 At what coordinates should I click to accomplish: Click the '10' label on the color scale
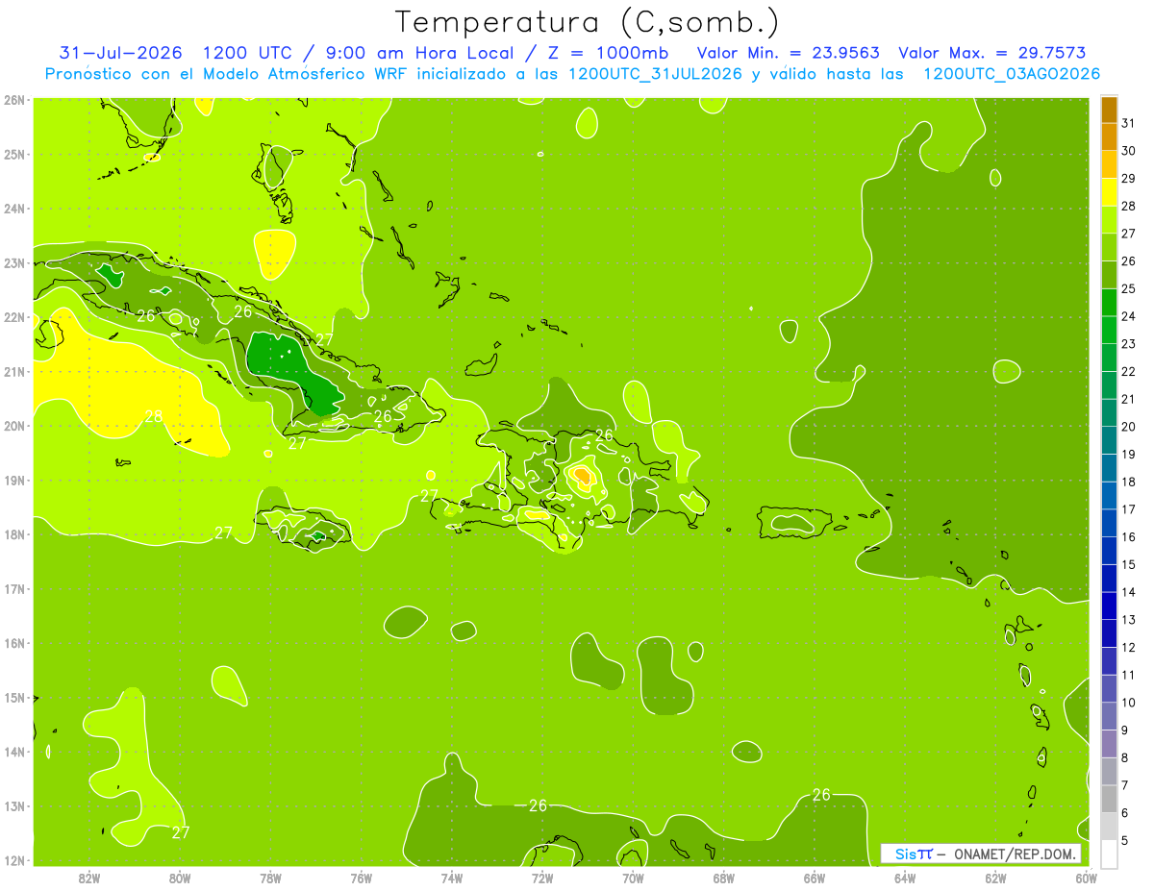coord(1129,703)
